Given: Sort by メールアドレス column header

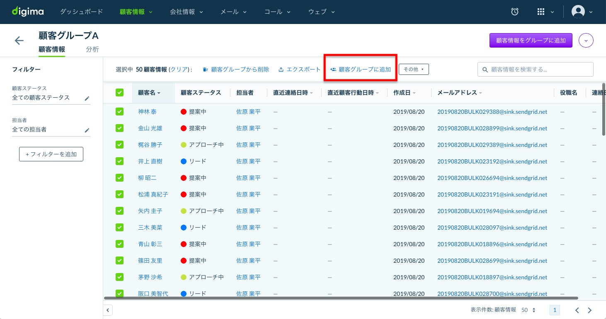Looking at the screenshot, I should click(460, 93).
